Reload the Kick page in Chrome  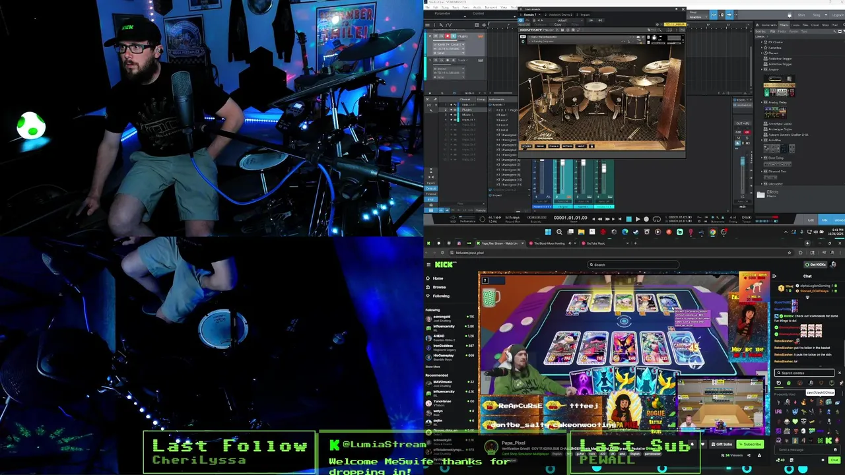coord(442,253)
